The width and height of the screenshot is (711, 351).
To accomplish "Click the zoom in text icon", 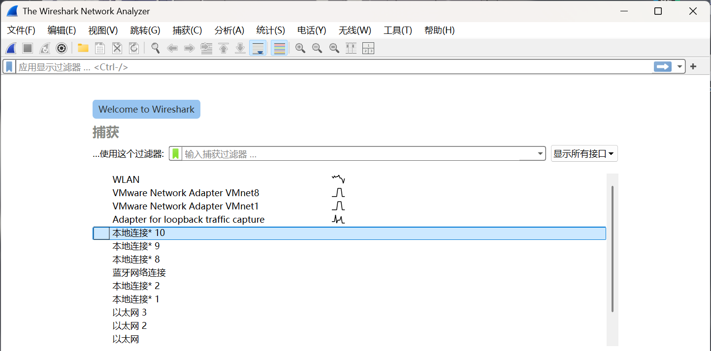I will pyautogui.click(x=300, y=48).
